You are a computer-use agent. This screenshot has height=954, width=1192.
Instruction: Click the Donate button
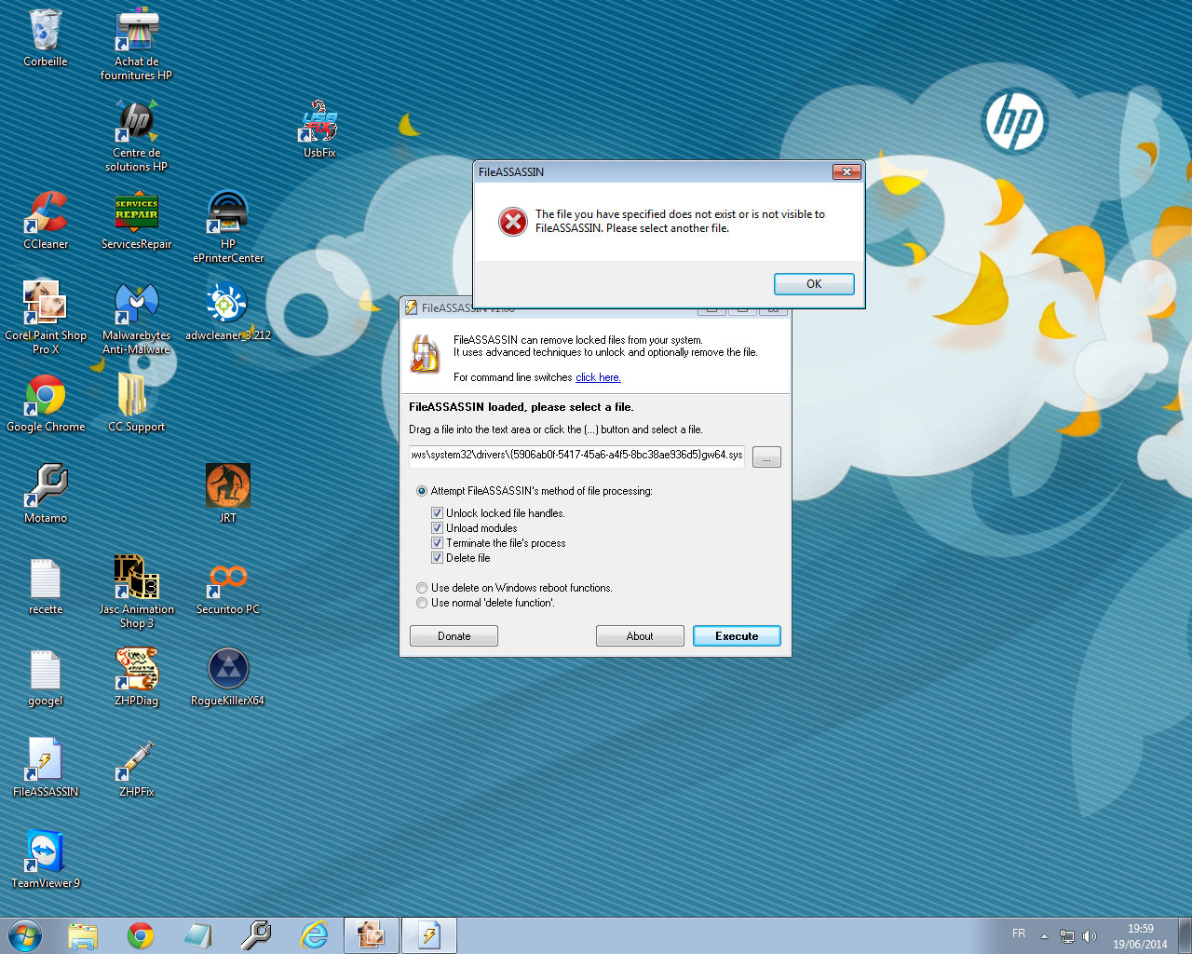click(x=454, y=636)
